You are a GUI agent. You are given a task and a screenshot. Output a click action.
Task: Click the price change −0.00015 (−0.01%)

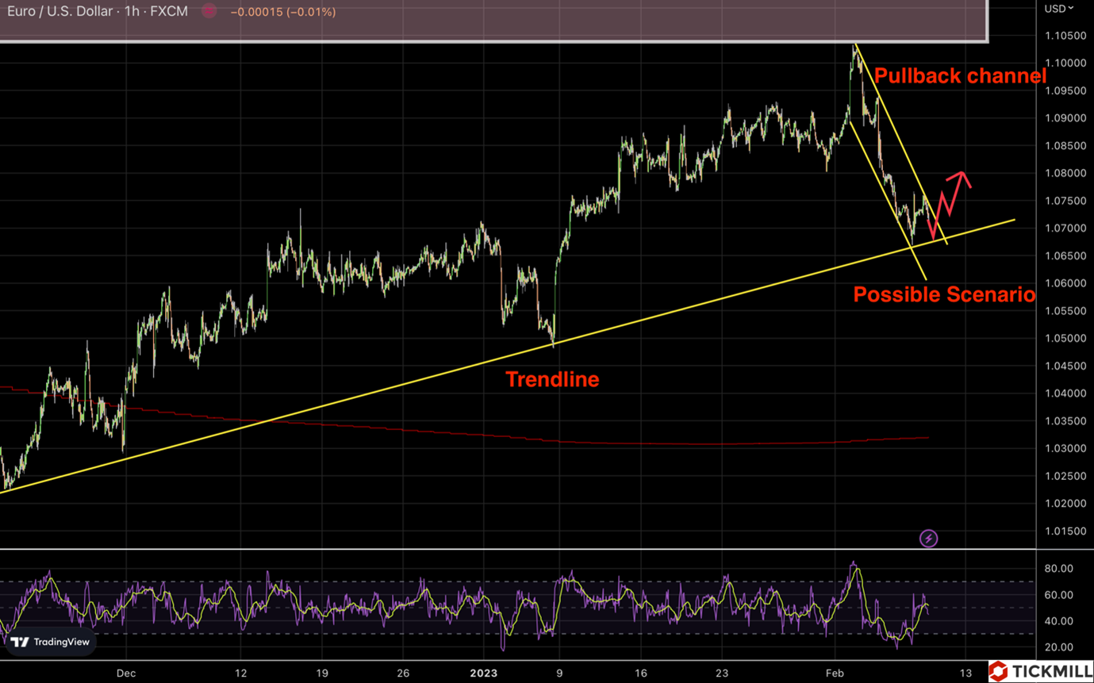tap(283, 12)
